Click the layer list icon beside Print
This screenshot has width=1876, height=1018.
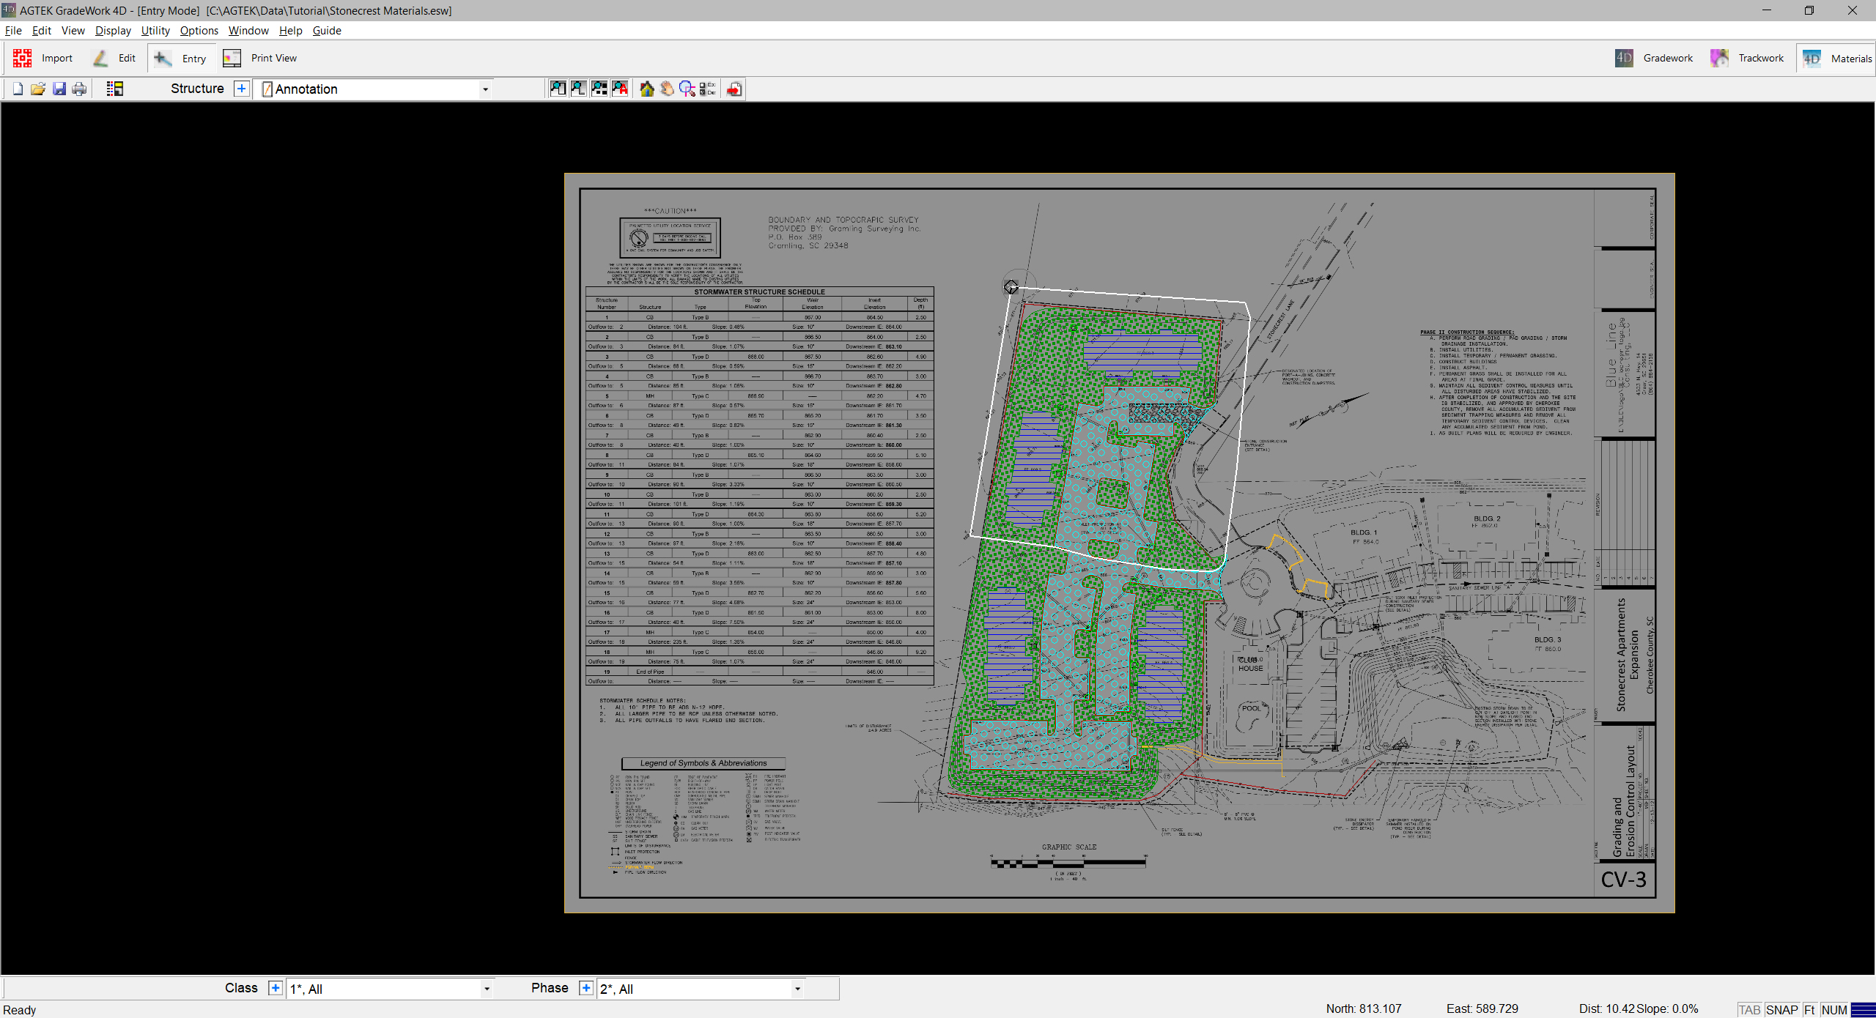coord(114,89)
